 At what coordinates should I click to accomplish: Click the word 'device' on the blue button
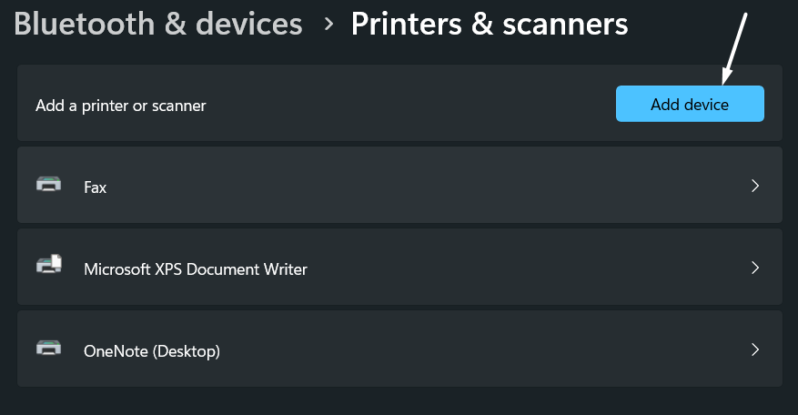pos(707,105)
